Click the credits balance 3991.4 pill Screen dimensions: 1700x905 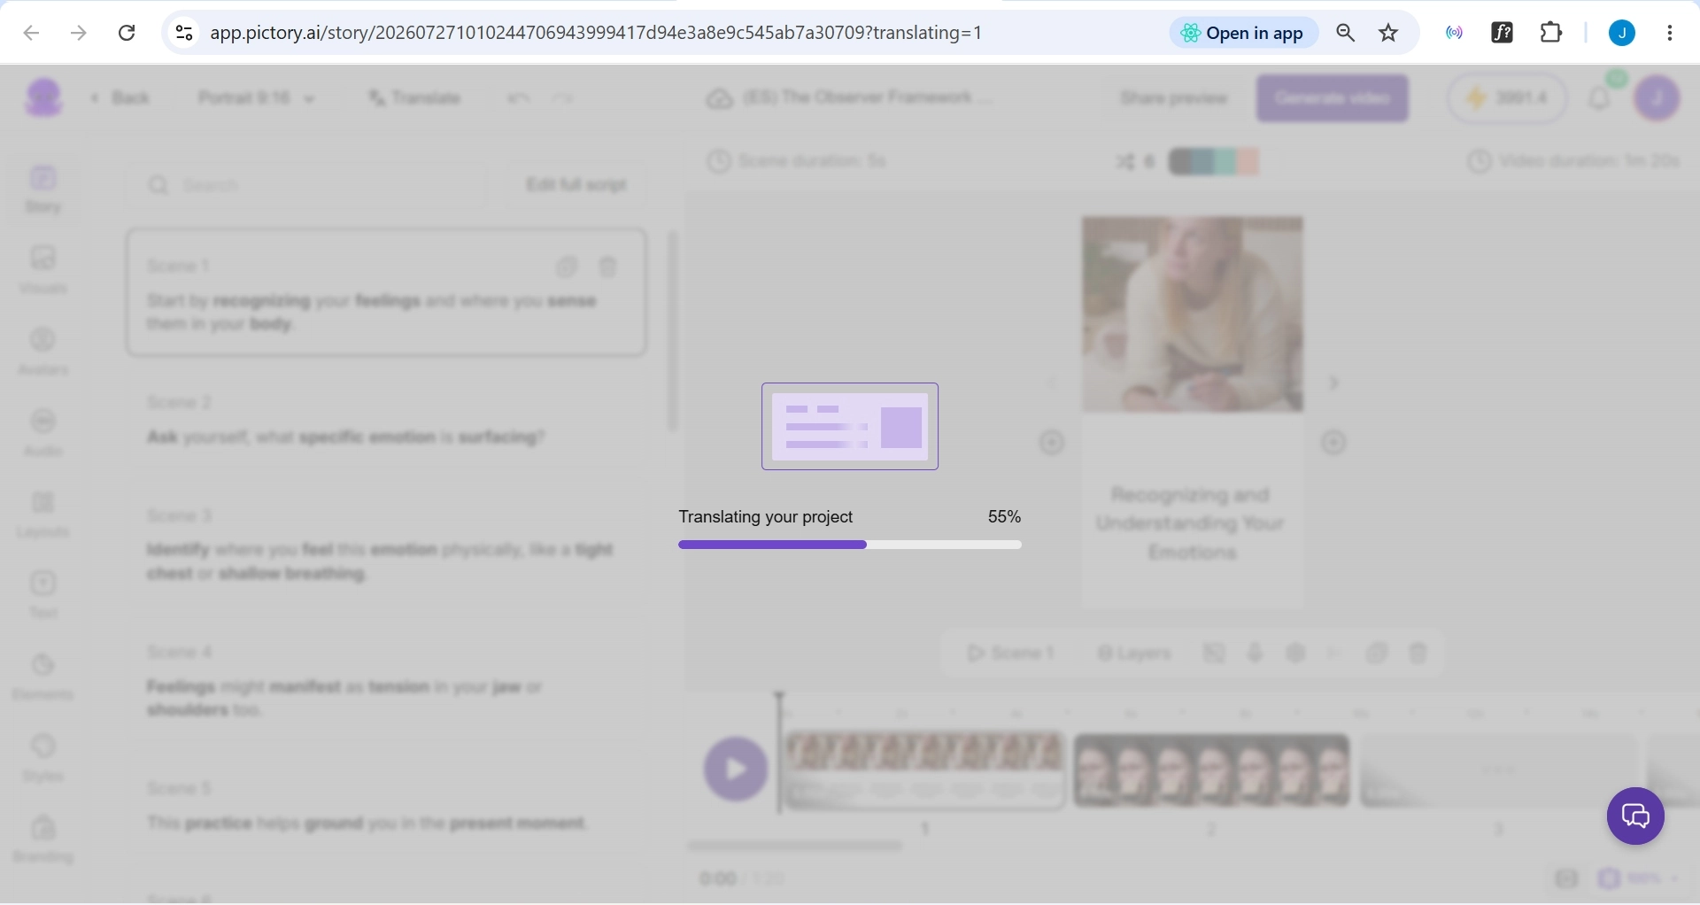1507,98
